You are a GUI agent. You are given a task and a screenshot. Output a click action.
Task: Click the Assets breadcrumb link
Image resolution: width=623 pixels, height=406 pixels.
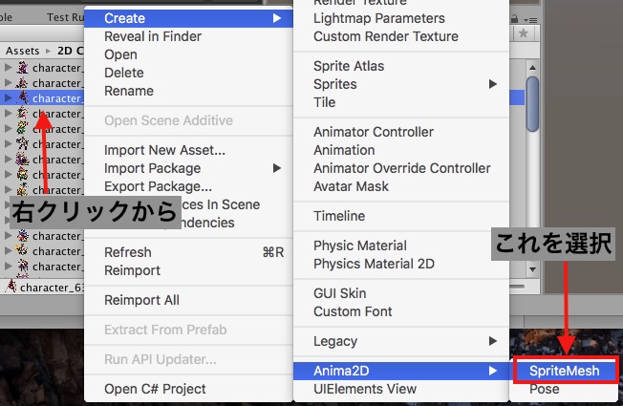point(22,51)
